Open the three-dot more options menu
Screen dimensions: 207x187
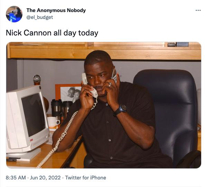coord(198,10)
